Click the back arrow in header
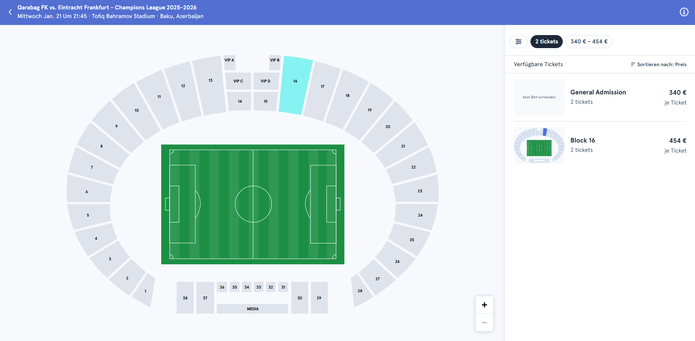The height and width of the screenshot is (341, 695). tap(10, 12)
